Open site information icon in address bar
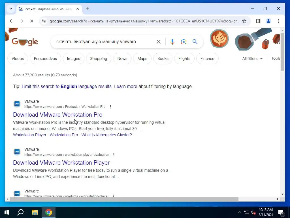Viewport: 290px width, 218px height. [x=44, y=21]
